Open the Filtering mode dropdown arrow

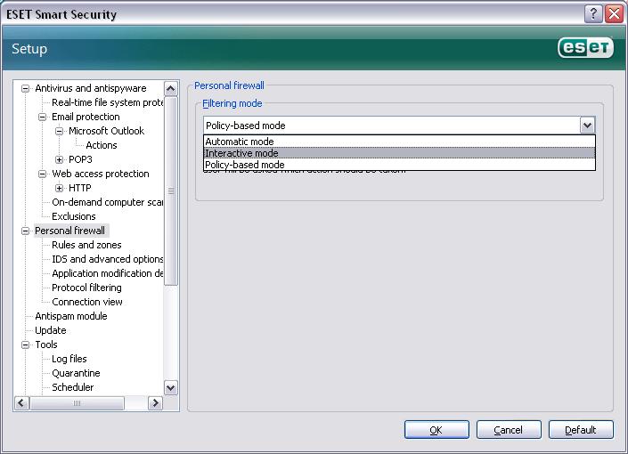click(x=587, y=126)
